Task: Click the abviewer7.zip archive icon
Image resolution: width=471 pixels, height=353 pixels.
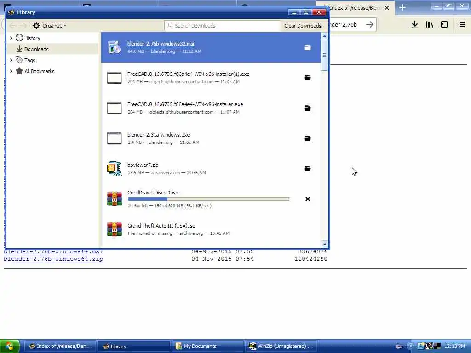Action: 115,168
